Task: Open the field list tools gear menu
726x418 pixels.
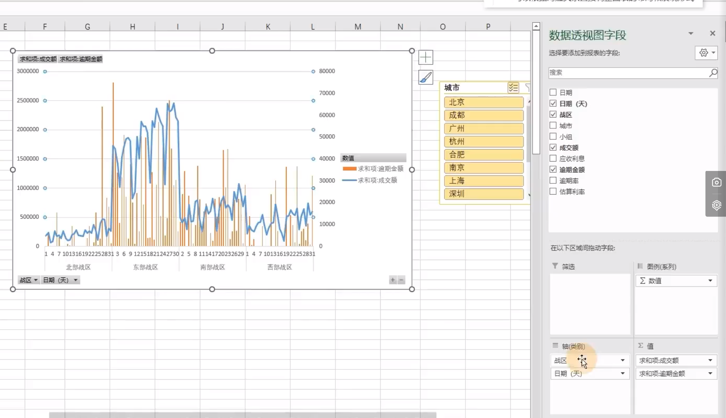Action: pos(706,53)
